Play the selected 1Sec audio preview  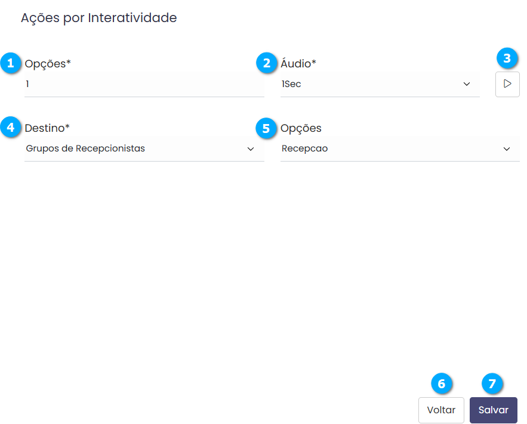pos(507,84)
